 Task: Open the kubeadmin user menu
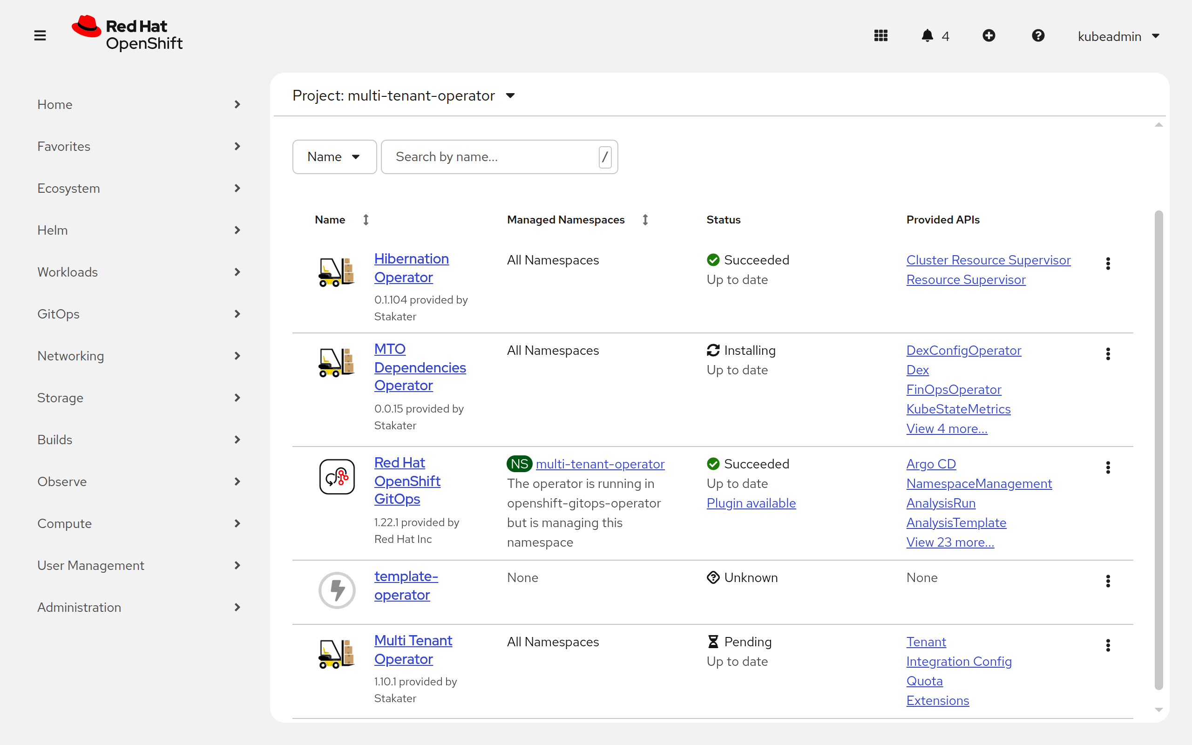pyautogui.click(x=1118, y=36)
